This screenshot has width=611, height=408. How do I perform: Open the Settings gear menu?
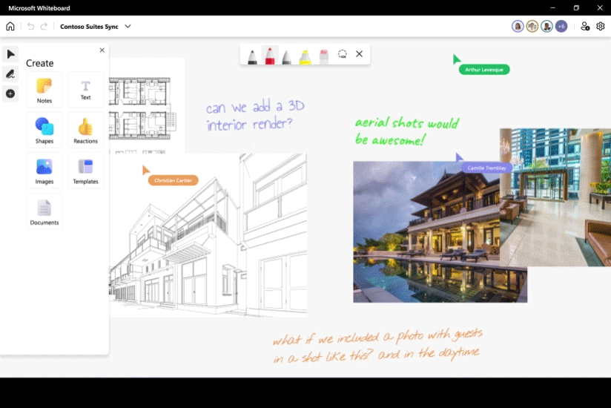coord(601,26)
